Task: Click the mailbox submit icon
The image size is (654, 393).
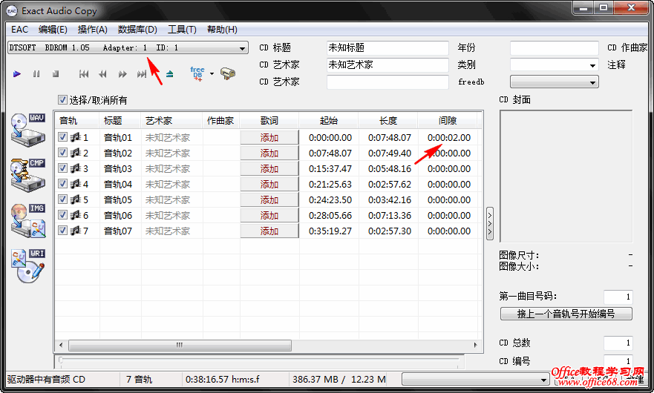Action: (228, 73)
